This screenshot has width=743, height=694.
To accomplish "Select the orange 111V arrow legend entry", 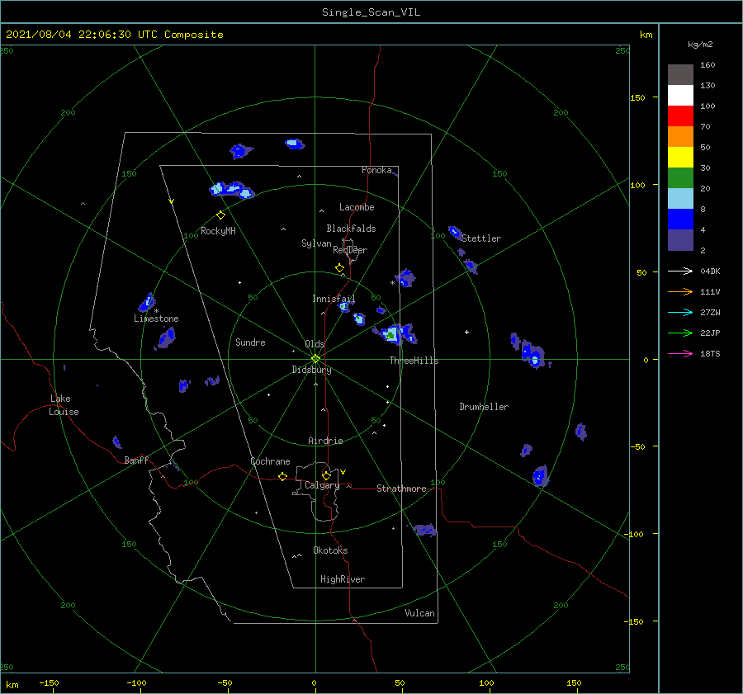I will click(x=680, y=292).
